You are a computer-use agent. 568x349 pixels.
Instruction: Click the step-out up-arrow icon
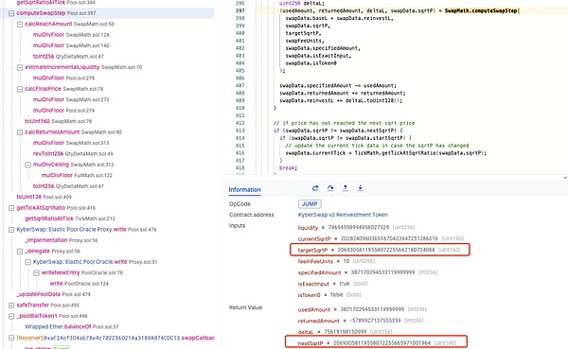coord(346,188)
